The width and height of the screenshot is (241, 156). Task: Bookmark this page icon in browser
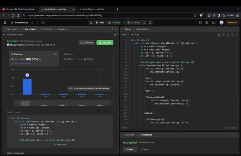tap(18, 15)
